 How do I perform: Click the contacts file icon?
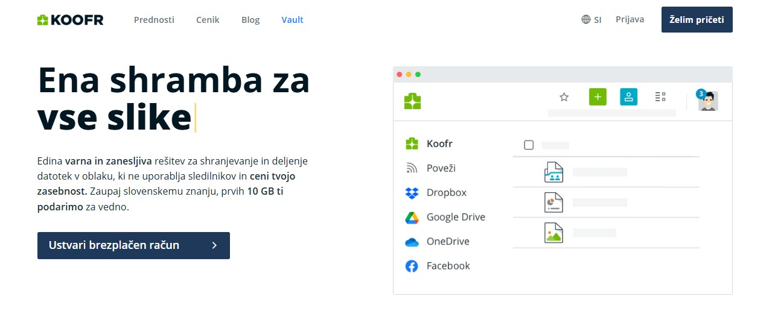point(553,172)
